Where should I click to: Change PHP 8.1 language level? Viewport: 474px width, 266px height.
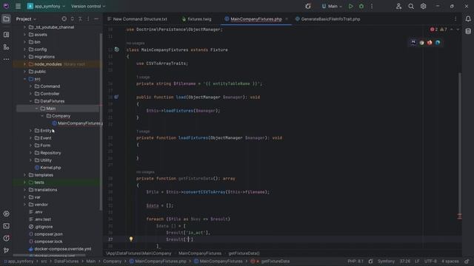tap(355, 261)
